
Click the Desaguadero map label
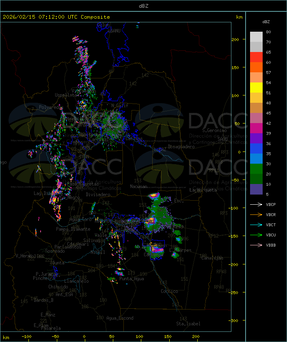181,147
